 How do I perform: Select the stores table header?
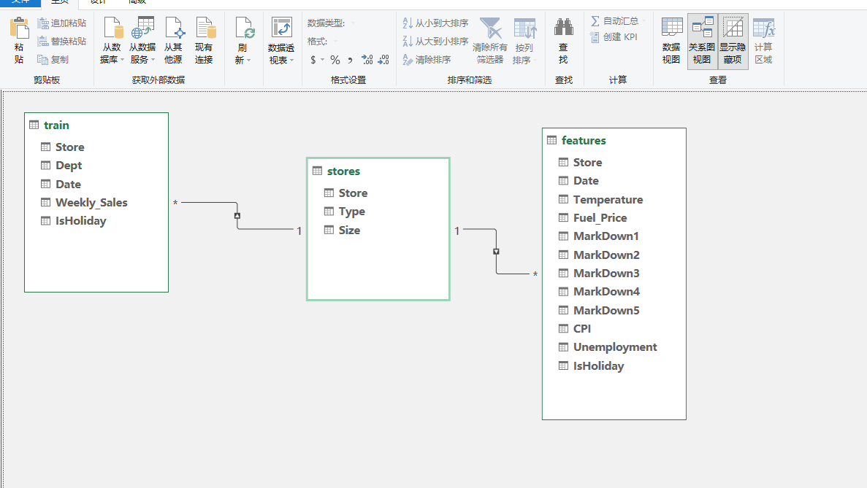click(x=378, y=171)
